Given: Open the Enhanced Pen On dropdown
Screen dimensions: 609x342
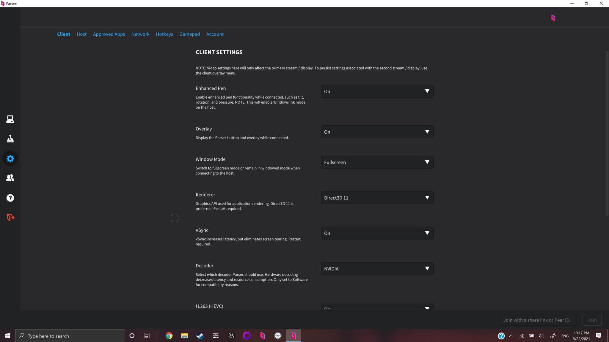Looking at the screenshot, I should click(x=377, y=91).
